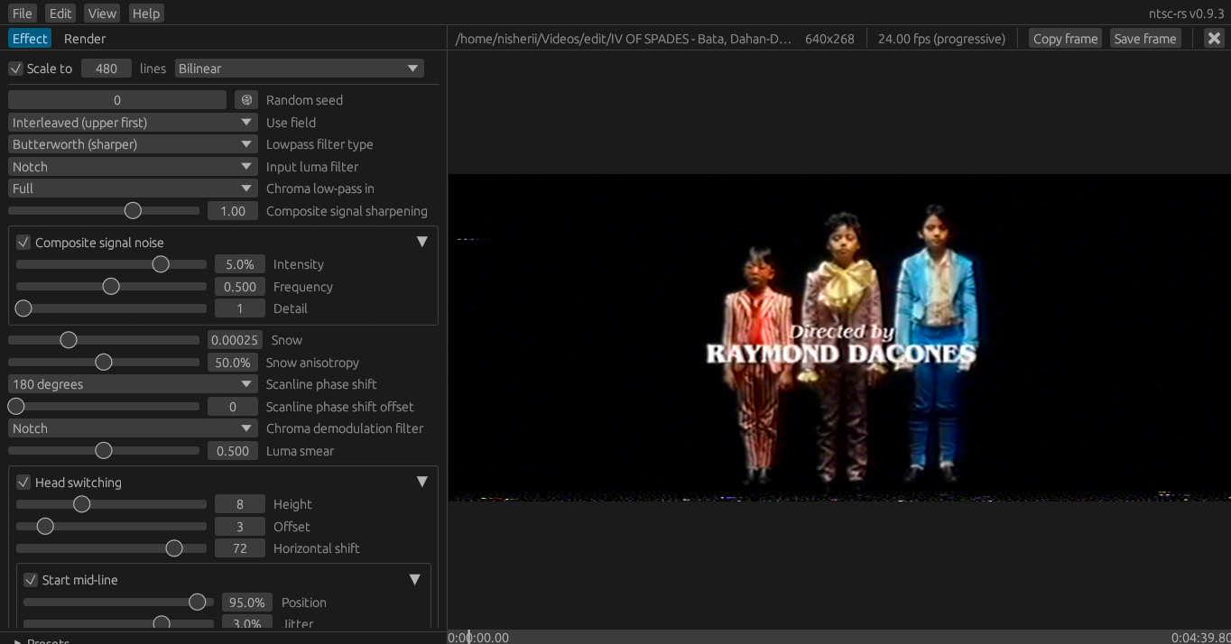Image resolution: width=1231 pixels, height=644 pixels.
Task: Adjust the Snow anisotropy slider
Action: pyautogui.click(x=104, y=363)
